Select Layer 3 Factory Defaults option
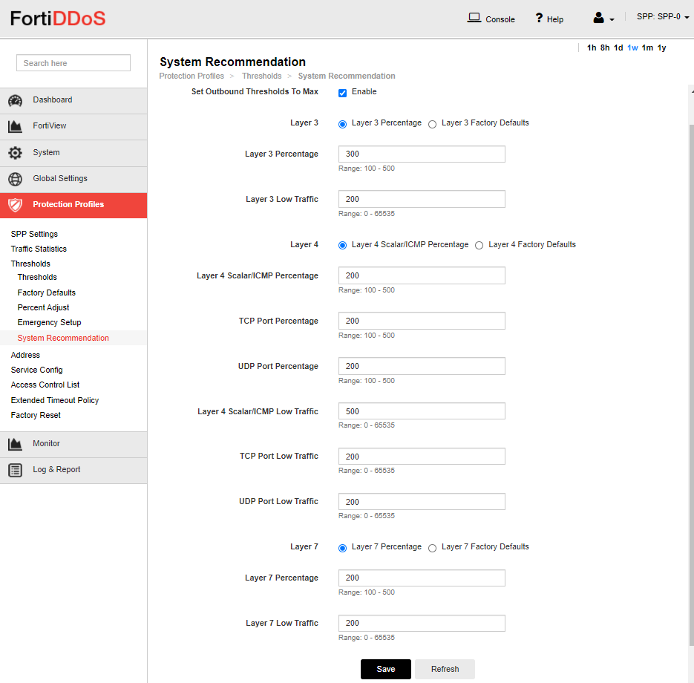694x683 pixels. pos(433,124)
